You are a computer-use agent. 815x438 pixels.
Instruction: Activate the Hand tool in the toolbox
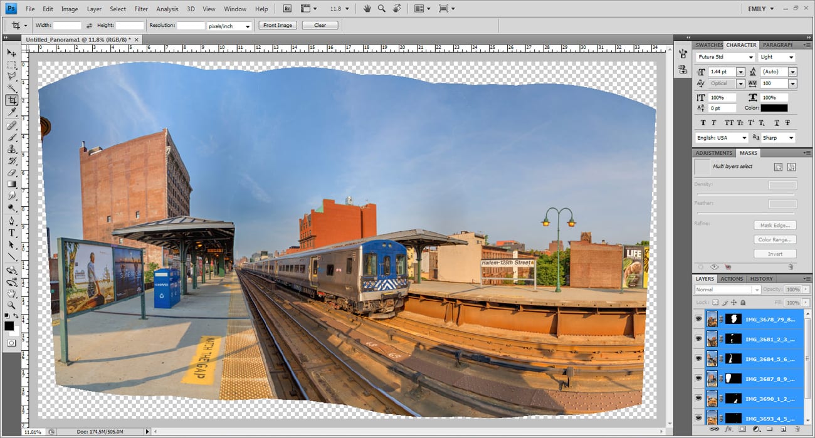[x=11, y=293]
